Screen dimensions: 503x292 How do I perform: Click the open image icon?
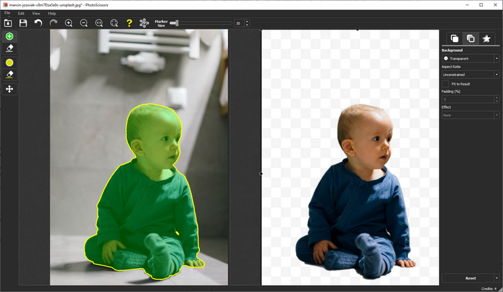coord(8,23)
